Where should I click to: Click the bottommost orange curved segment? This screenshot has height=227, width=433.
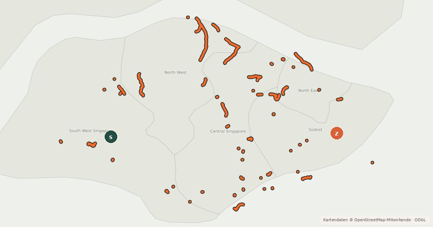239,206
